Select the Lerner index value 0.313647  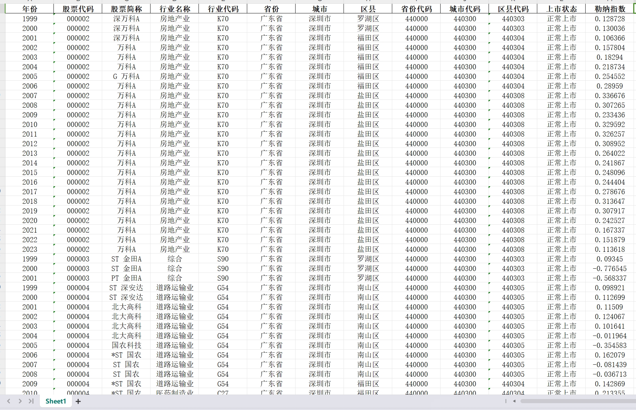point(610,201)
